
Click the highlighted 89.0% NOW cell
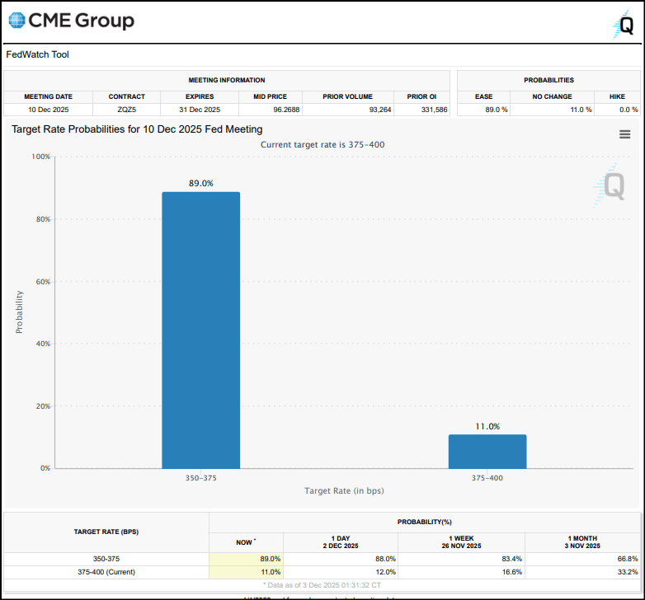(x=246, y=559)
